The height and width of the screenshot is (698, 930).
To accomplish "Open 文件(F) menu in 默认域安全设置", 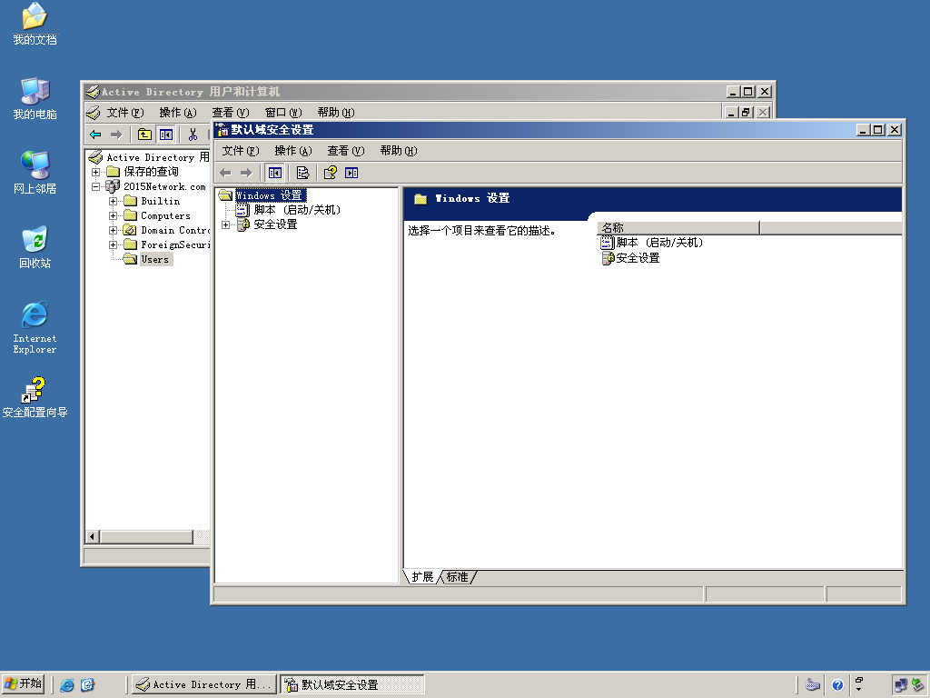I will [x=240, y=151].
